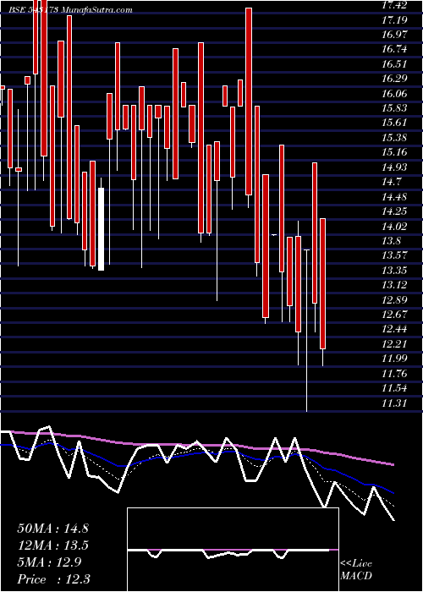The height and width of the screenshot is (592, 423).
Task: Select the 14.48 price axis label
Action: [x=394, y=197]
